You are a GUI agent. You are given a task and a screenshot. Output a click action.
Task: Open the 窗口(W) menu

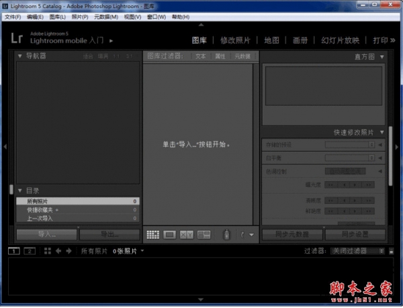point(156,17)
